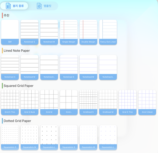158x153 pixels.
Task: Open the 템플릿 tab
Action: pos(44,6)
